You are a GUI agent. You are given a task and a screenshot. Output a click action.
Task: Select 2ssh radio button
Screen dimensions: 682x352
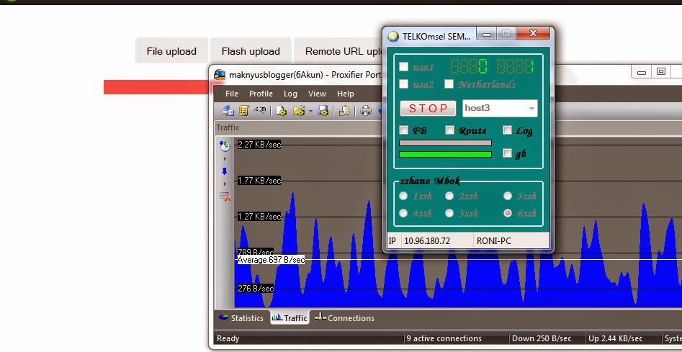pos(449,196)
